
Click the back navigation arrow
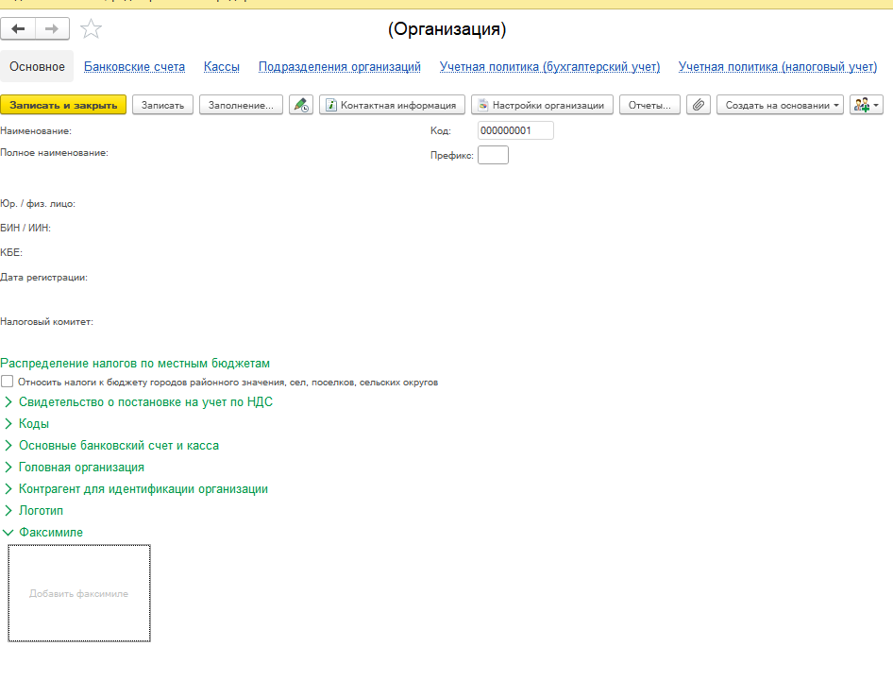(x=18, y=29)
